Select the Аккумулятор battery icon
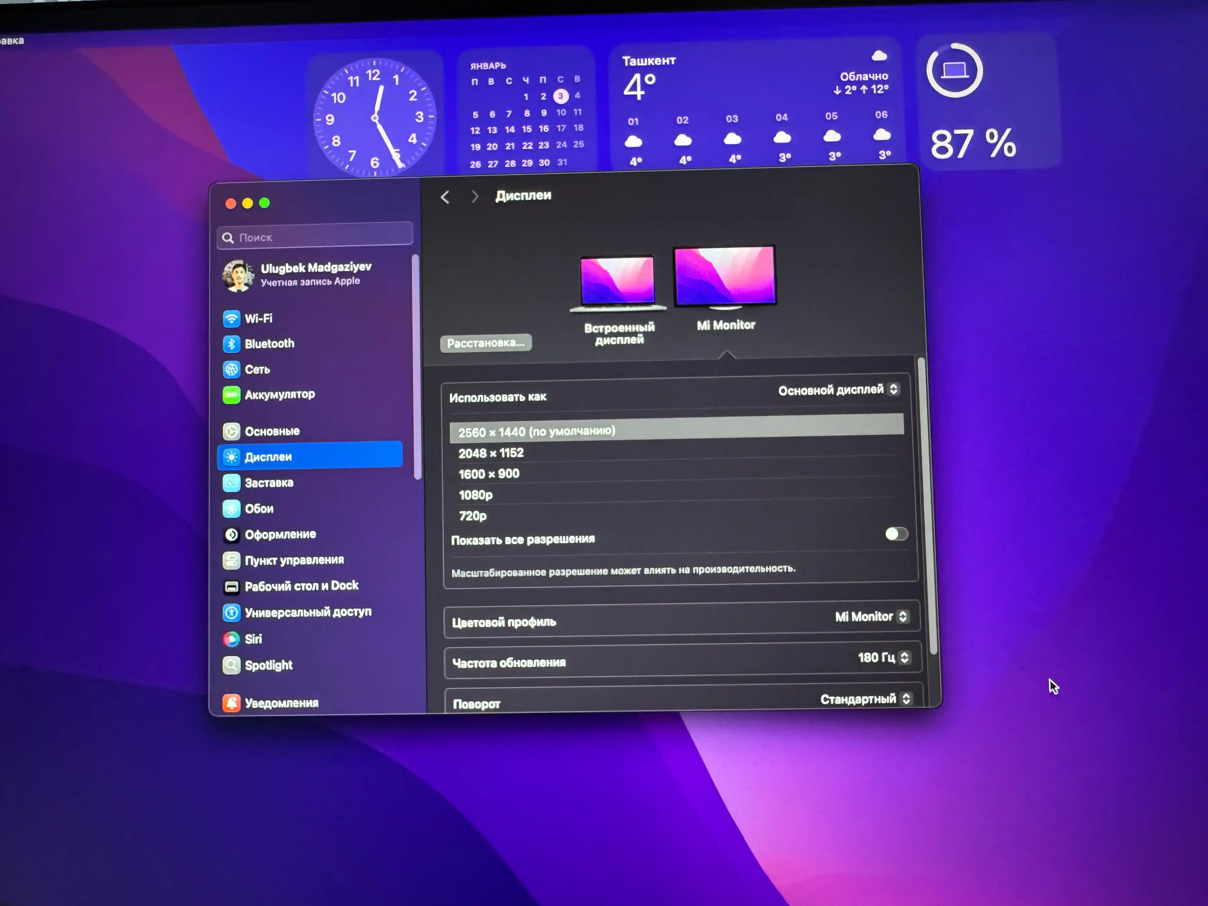The width and height of the screenshot is (1208, 906). tap(232, 395)
